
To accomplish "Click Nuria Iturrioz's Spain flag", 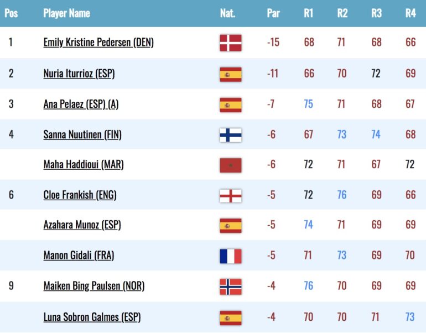I will coord(230,75).
